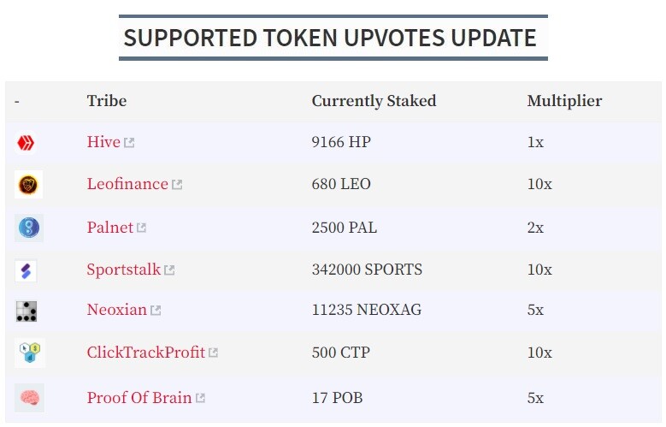This screenshot has height=427, width=666.
Task: Click external-link icon next to Hive
Action: point(129,143)
